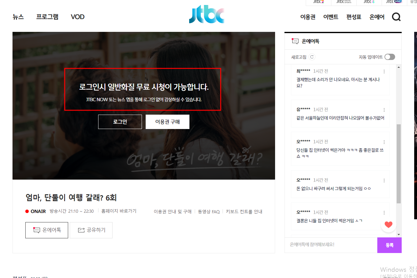
Task: Click the 돈 없으니 싸구려 써서 comment text
Action: 334,188
